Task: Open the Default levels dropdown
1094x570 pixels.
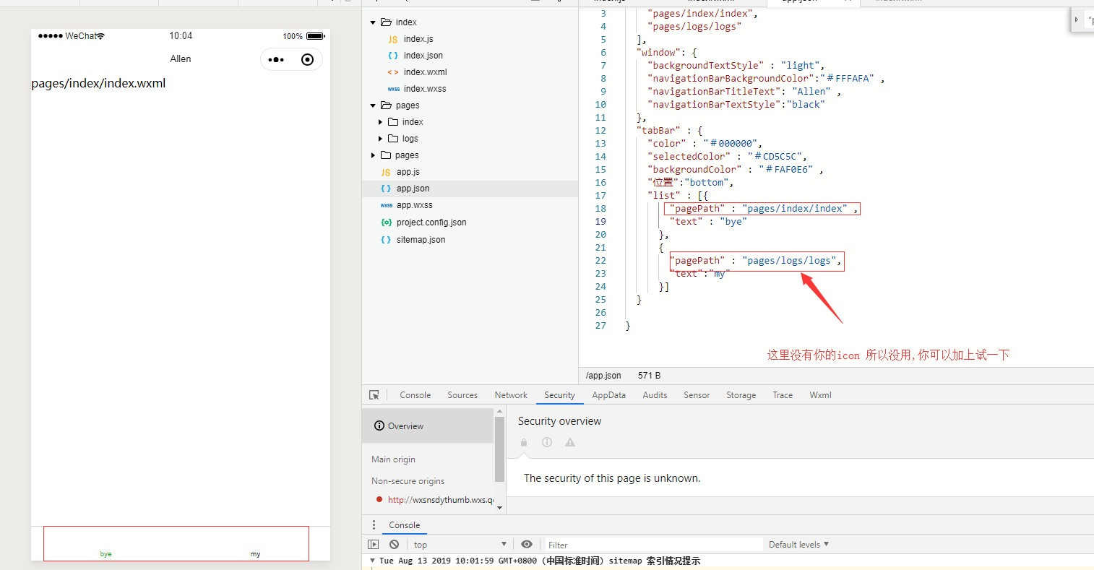Action: pyautogui.click(x=798, y=545)
